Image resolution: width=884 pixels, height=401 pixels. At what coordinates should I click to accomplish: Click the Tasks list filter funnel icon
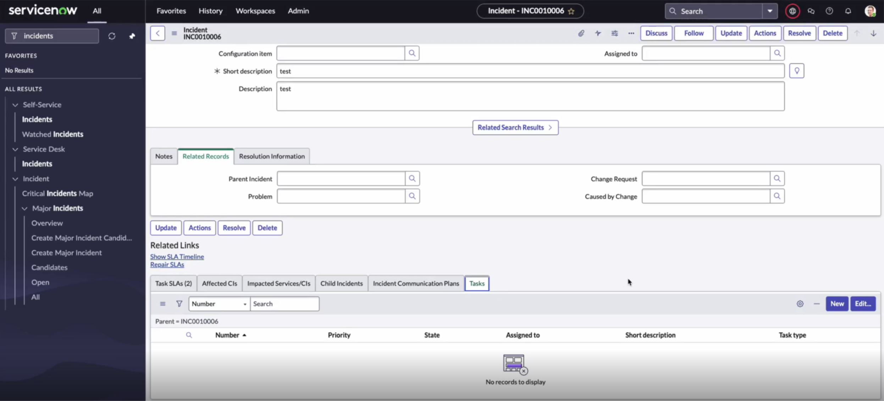(179, 304)
